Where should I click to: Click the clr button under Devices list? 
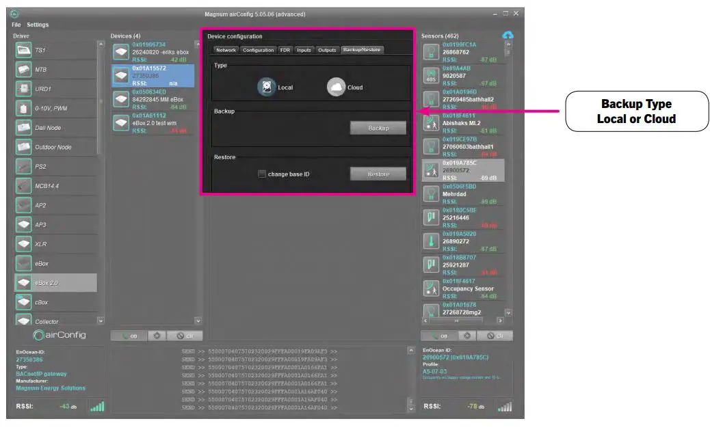coord(185,336)
